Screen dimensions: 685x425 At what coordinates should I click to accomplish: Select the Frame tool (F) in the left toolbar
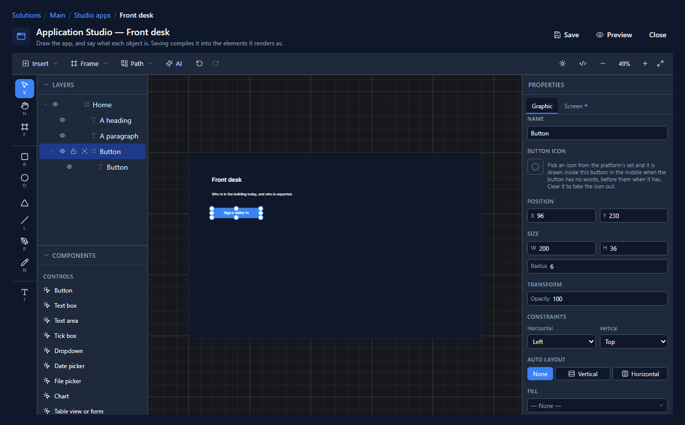pos(25,130)
